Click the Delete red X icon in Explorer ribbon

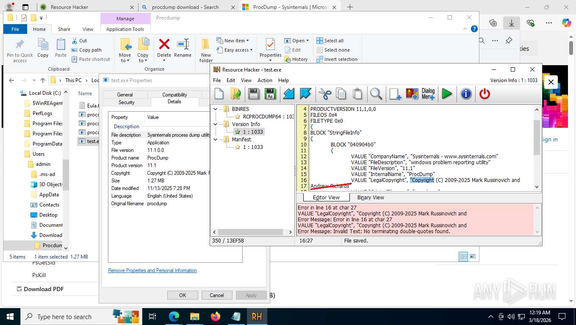point(164,44)
